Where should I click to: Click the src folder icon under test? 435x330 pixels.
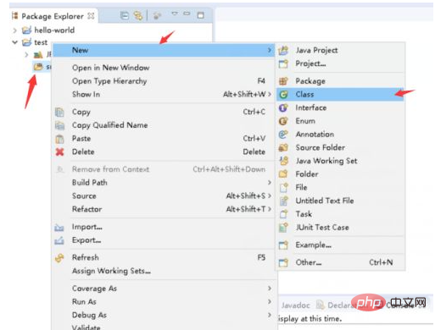[x=38, y=67]
